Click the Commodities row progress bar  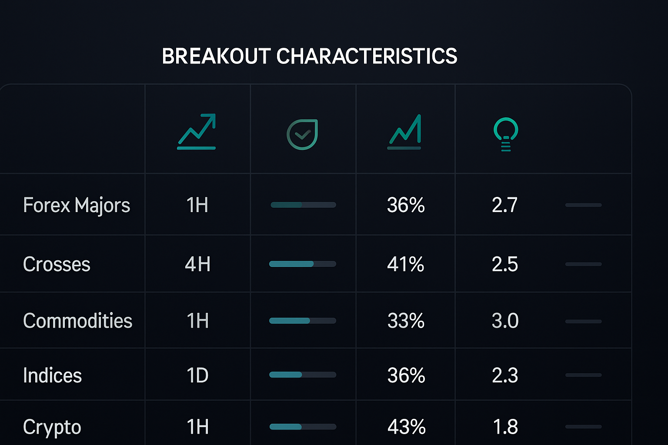point(303,321)
